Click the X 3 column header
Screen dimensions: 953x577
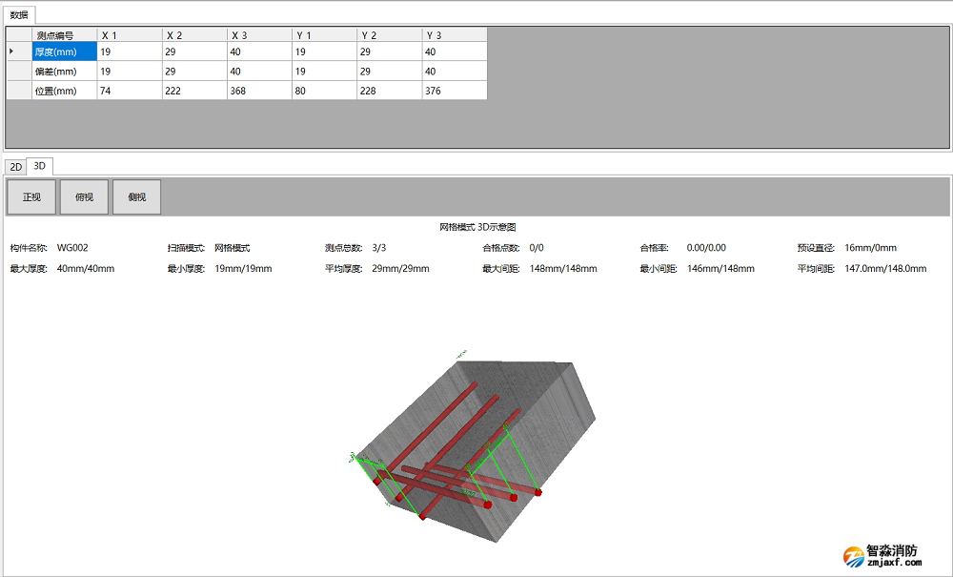(x=258, y=34)
